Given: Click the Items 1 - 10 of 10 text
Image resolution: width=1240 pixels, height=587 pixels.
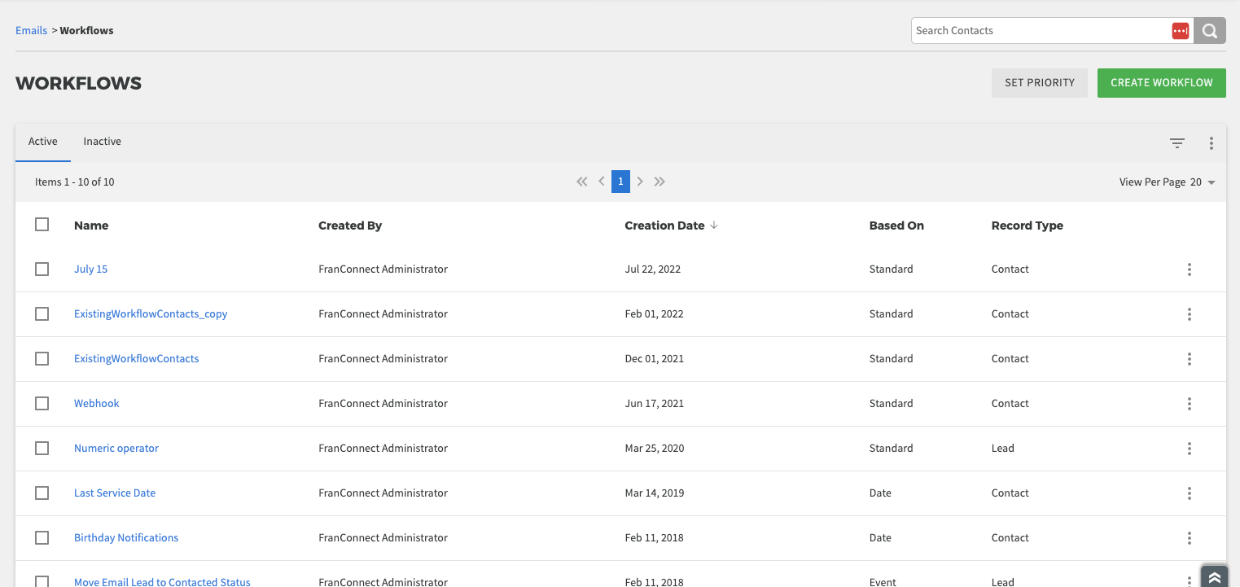Looking at the screenshot, I should (75, 182).
